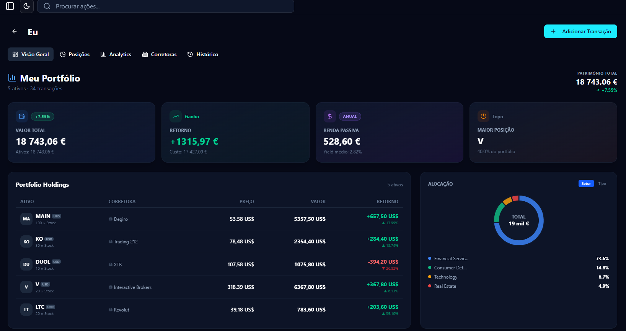626x331 pixels.
Task: Click the DU avatar icon for DUOL
Action: click(26, 264)
